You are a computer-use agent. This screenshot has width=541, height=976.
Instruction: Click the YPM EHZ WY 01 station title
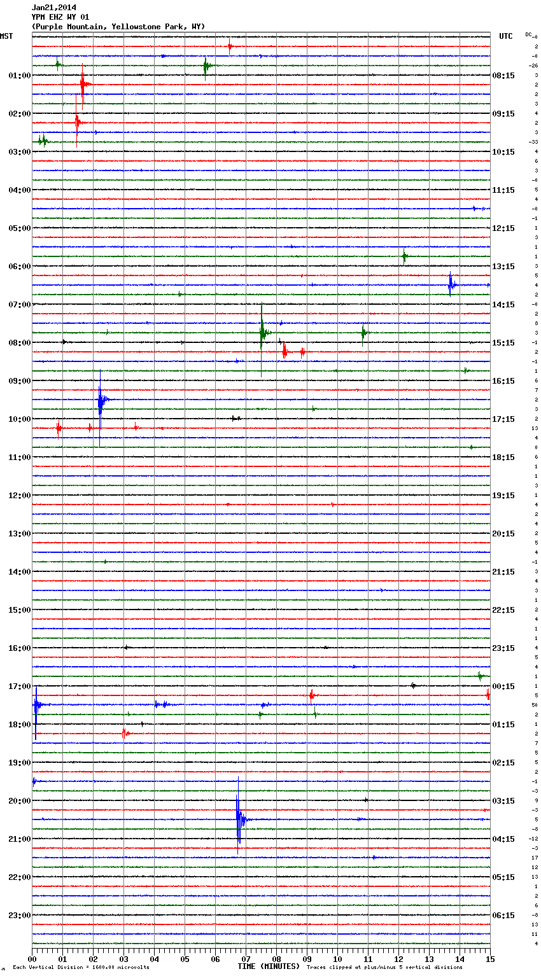pos(60,17)
